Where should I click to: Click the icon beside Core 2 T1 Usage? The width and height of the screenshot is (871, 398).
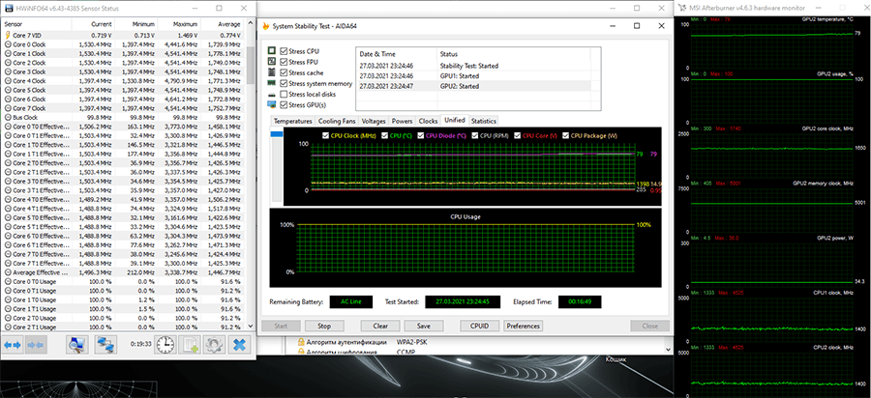click(x=8, y=327)
